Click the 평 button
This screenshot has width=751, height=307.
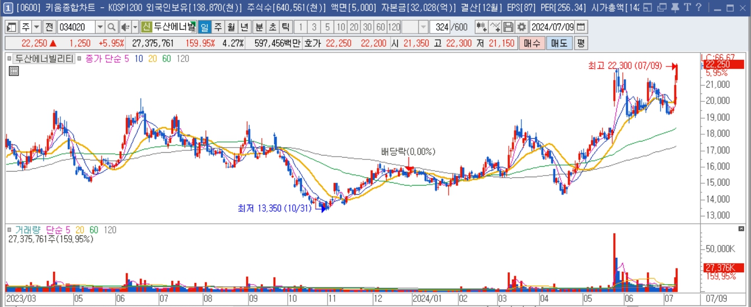click(x=581, y=43)
